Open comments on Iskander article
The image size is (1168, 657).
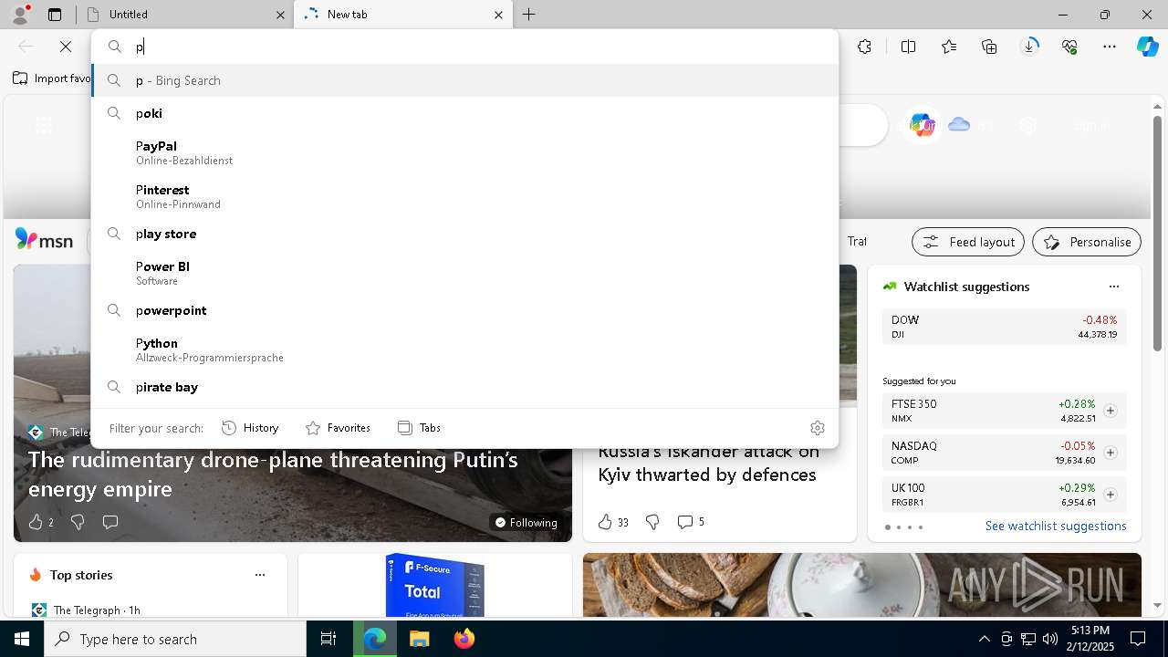(690, 522)
